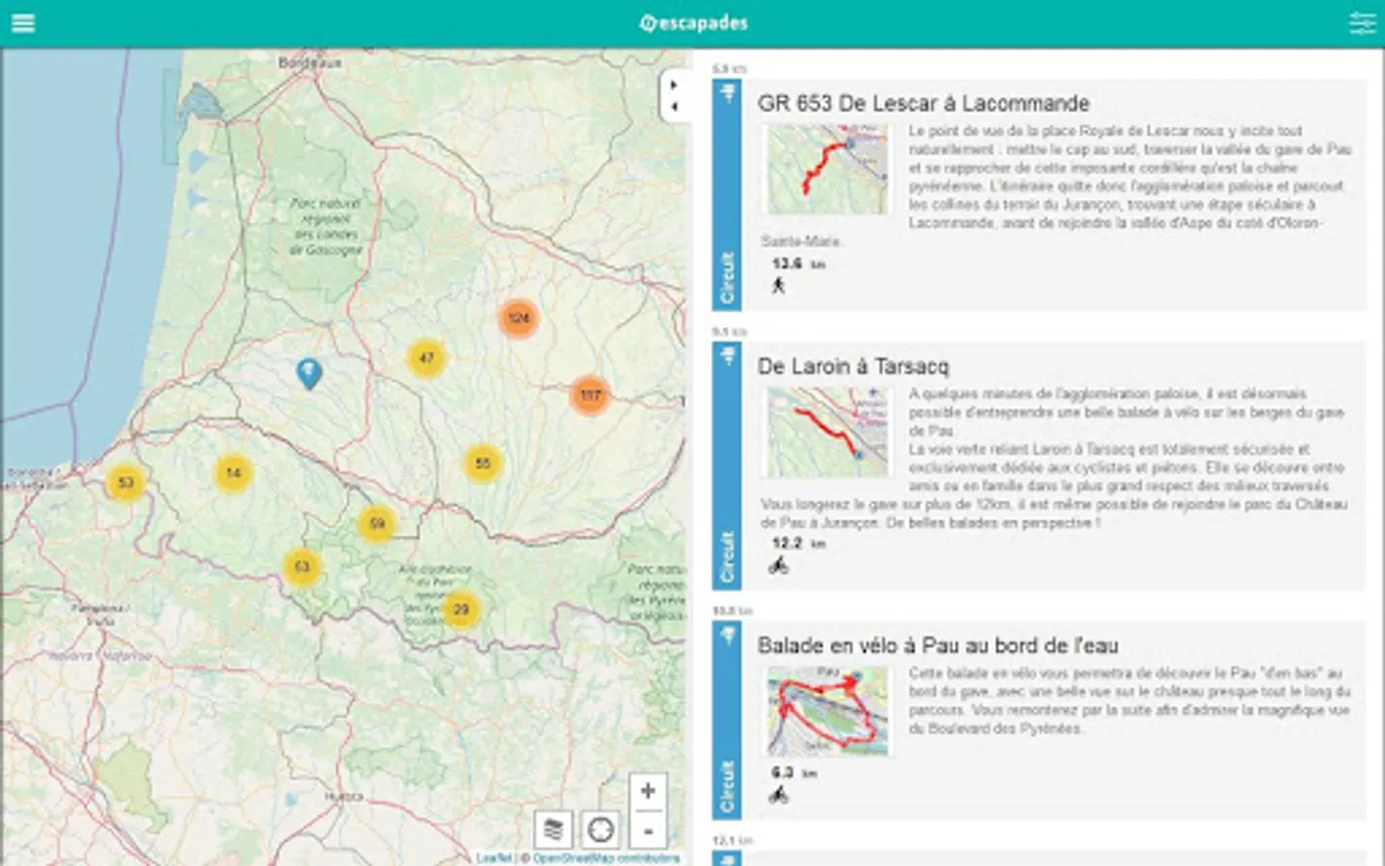Screen dimensions: 1385x866
Task: Select the blue location pin on map
Action: [x=309, y=373]
